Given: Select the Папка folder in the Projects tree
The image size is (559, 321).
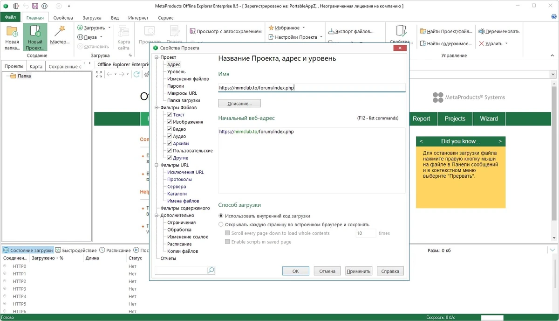Looking at the screenshot, I should 20,76.
